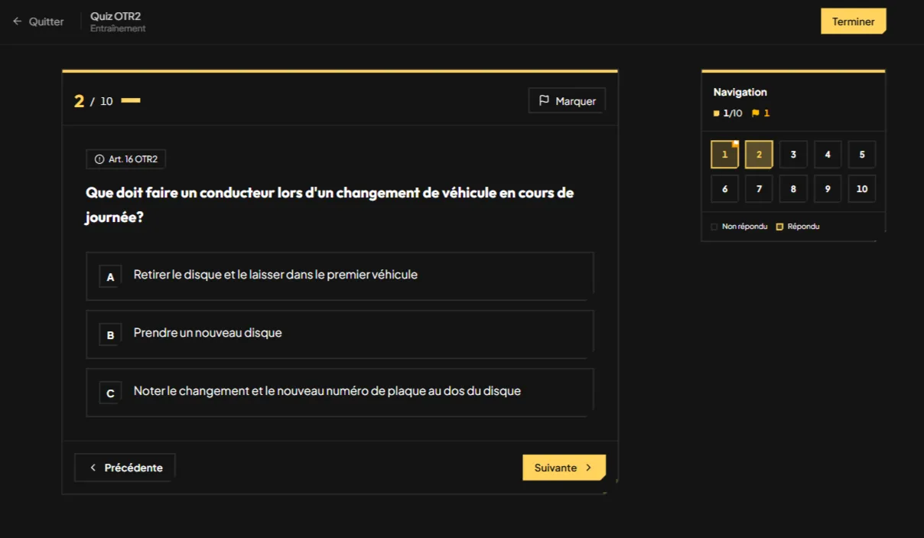924x538 pixels.
Task: Flag question with Marquer button
Action: (x=567, y=101)
